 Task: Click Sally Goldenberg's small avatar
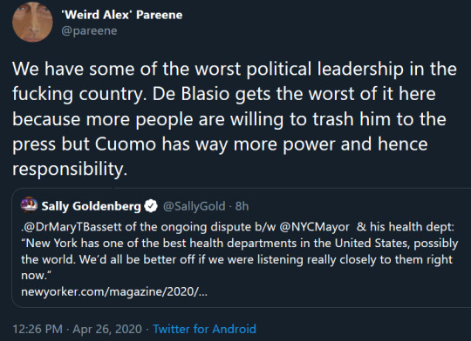tap(29, 205)
